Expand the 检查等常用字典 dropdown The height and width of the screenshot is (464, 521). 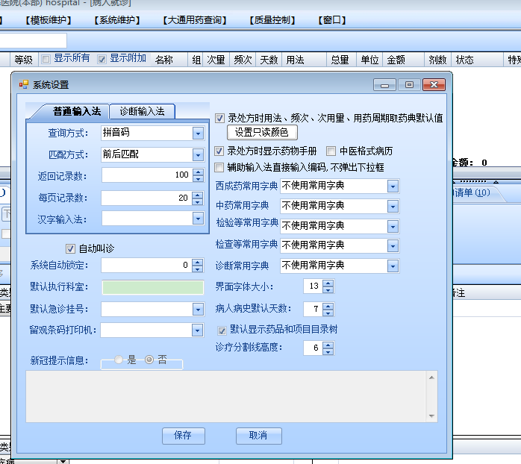pos(393,246)
